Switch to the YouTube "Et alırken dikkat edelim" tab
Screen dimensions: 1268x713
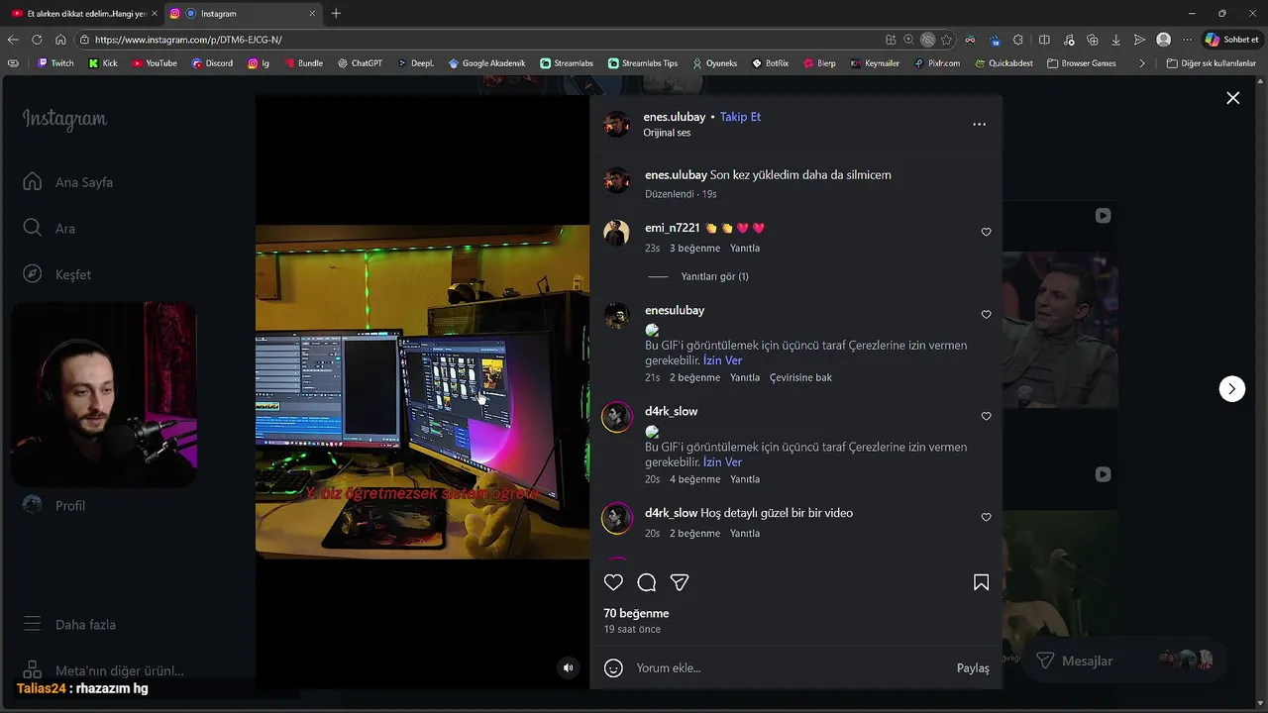pyautogui.click(x=83, y=13)
